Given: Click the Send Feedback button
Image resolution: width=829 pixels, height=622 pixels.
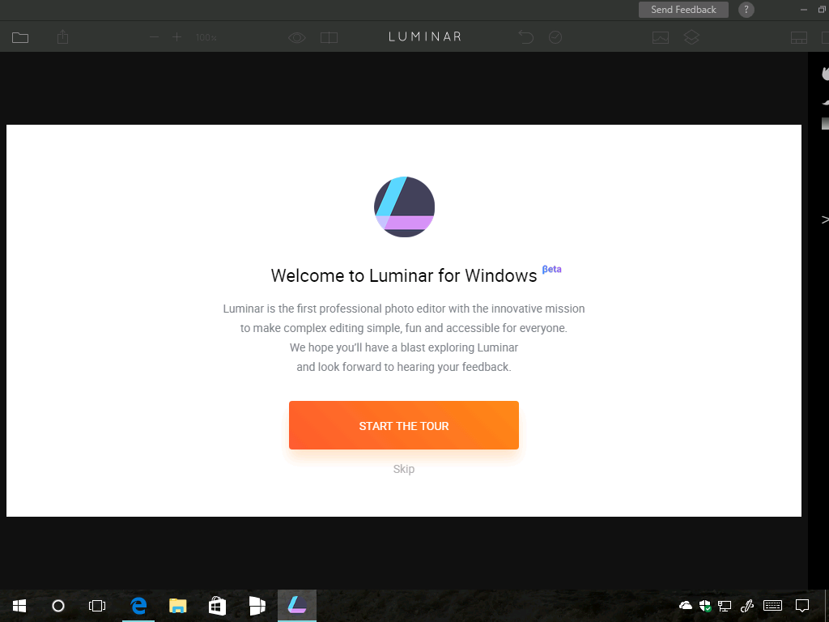Looking at the screenshot, I should [x=683, y=10].
